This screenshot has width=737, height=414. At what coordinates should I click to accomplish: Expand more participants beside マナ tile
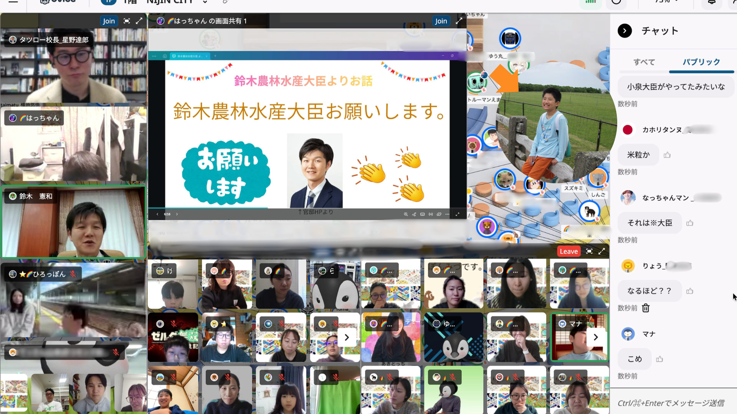[596, 337]
